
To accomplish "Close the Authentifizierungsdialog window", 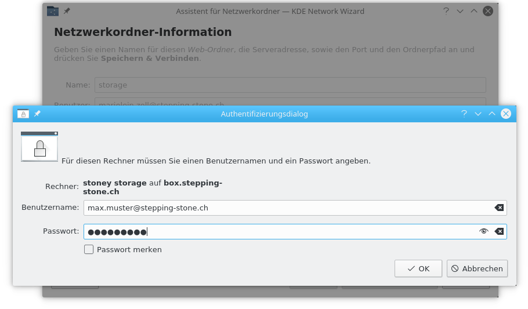I will (506, 114).
